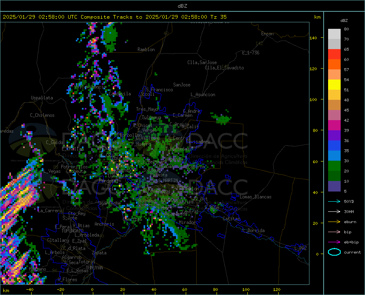Viewport: 365px width, 295px height.
Task: Click the 'S_MARTIN' map label
Action: pos(168,181)
